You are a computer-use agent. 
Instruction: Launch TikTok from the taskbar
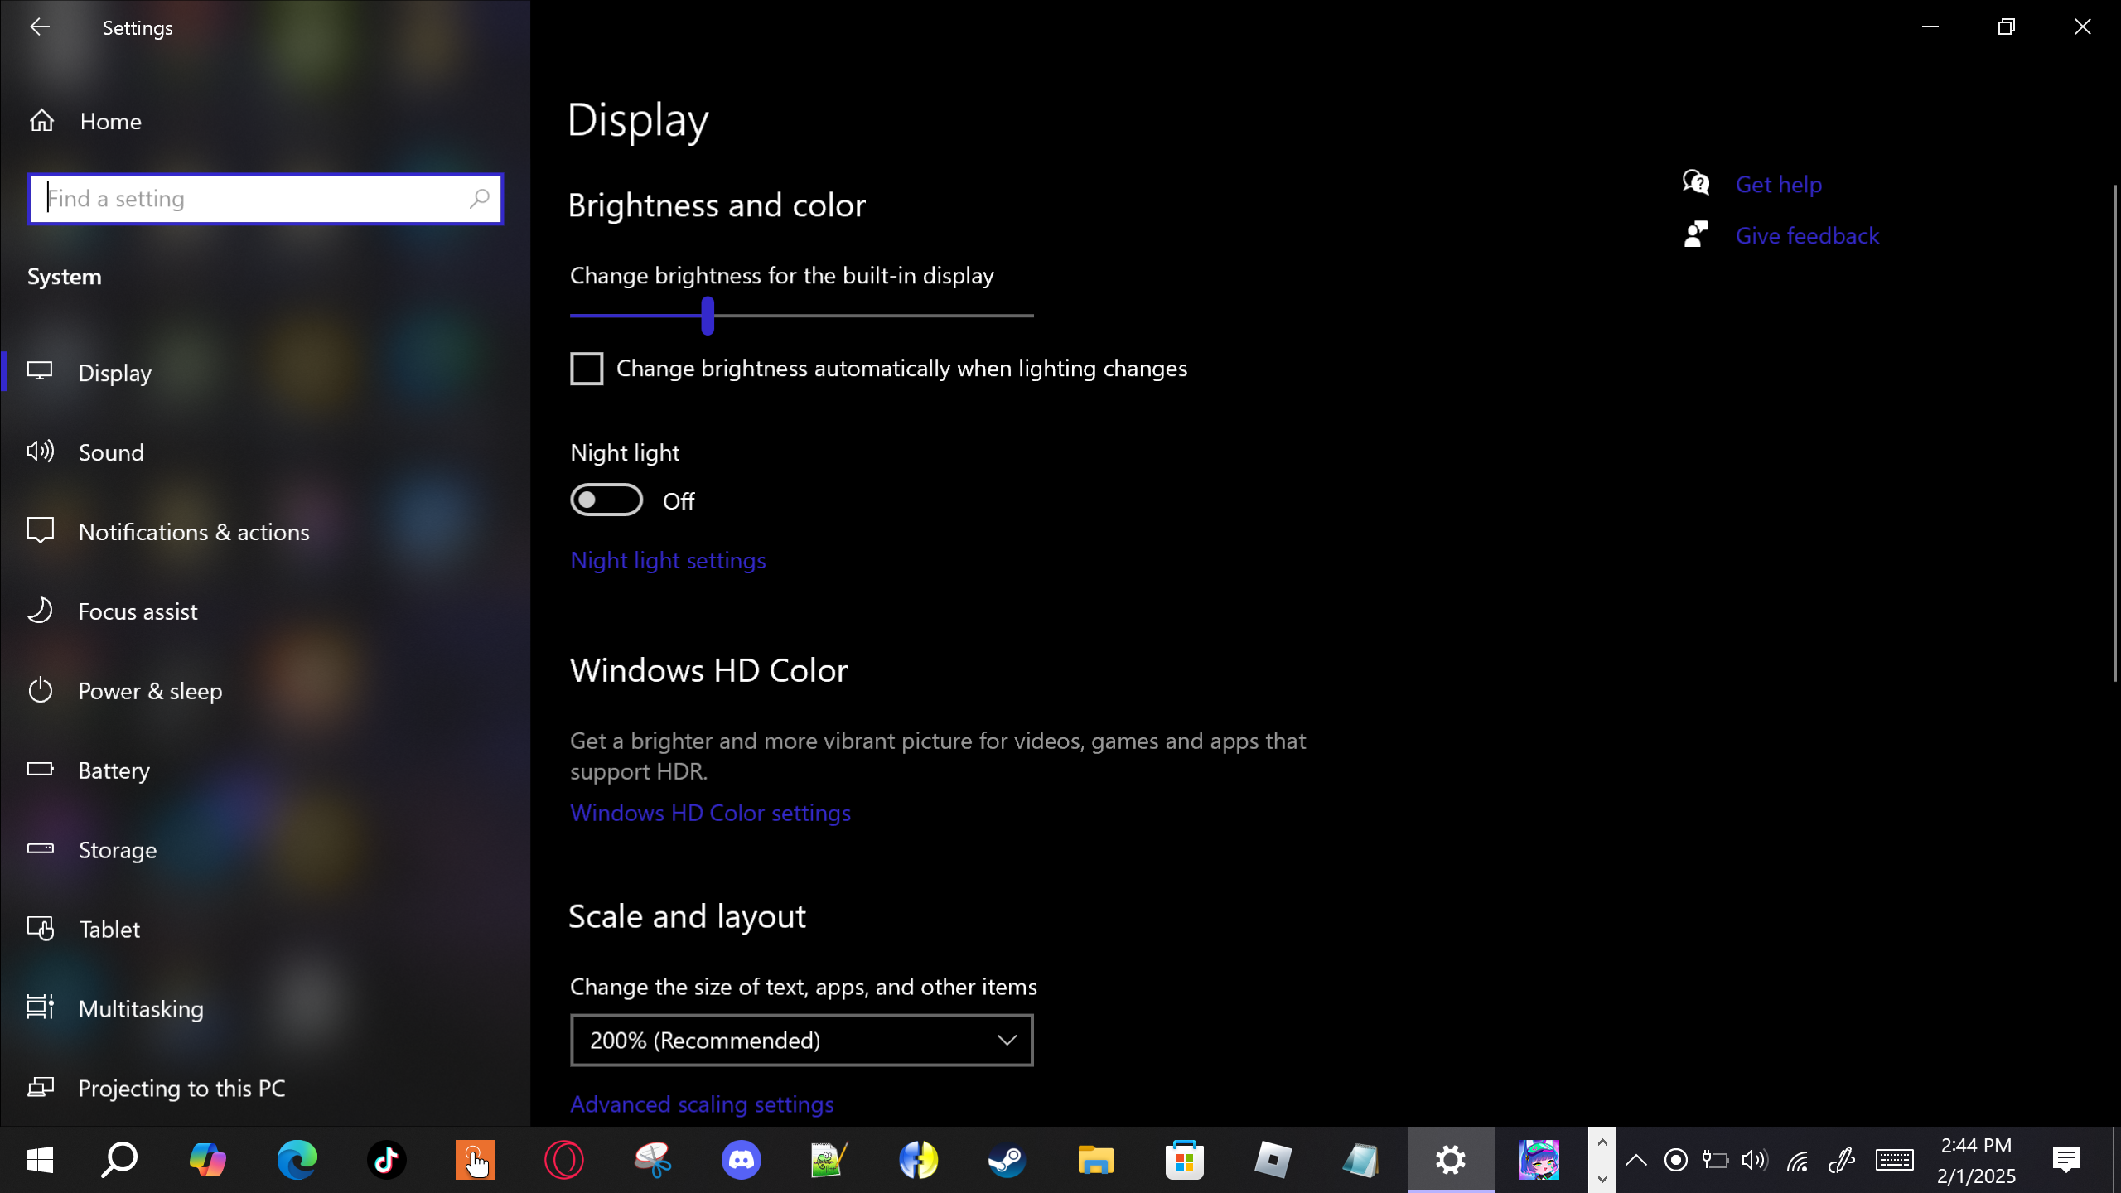point(386,1160)
